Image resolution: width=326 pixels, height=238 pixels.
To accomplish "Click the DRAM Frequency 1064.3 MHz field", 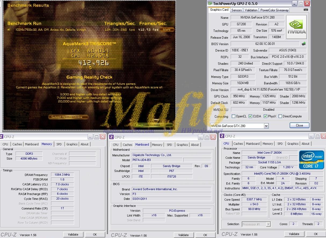I will pos(62,175).
